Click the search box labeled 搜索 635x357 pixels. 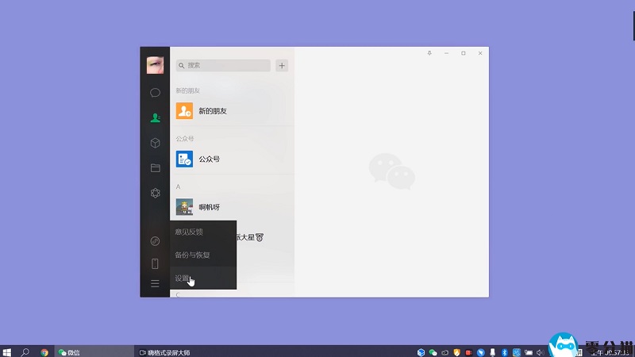[222, 66]
